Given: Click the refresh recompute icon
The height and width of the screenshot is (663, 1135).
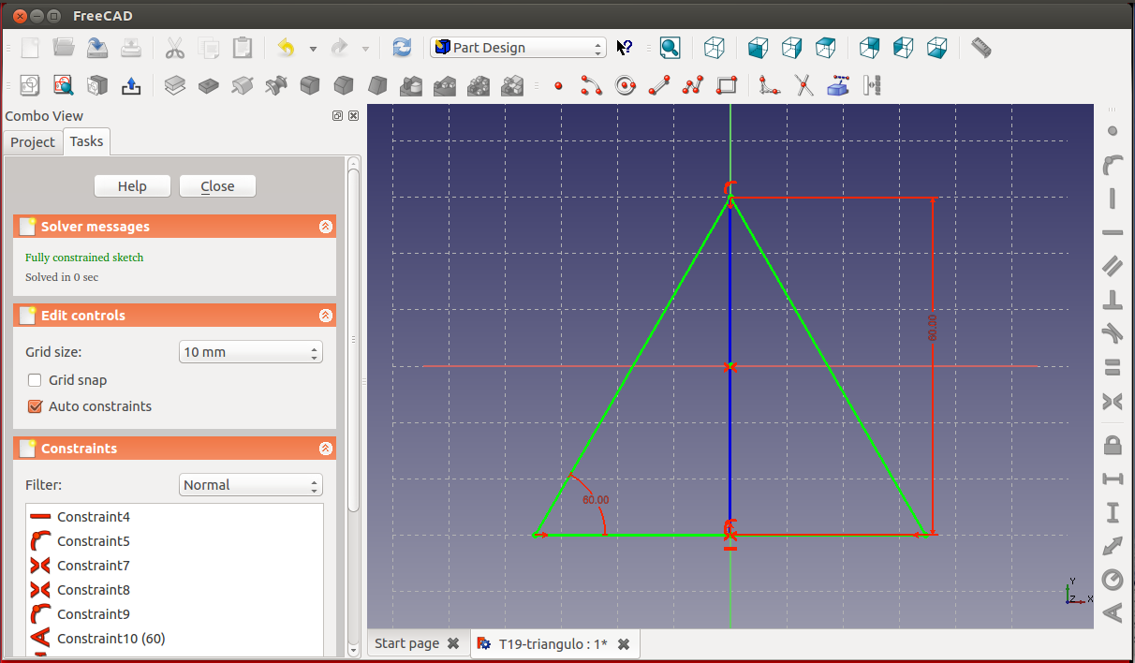Looking at the screenshot, I should click(x=402, y=48).
